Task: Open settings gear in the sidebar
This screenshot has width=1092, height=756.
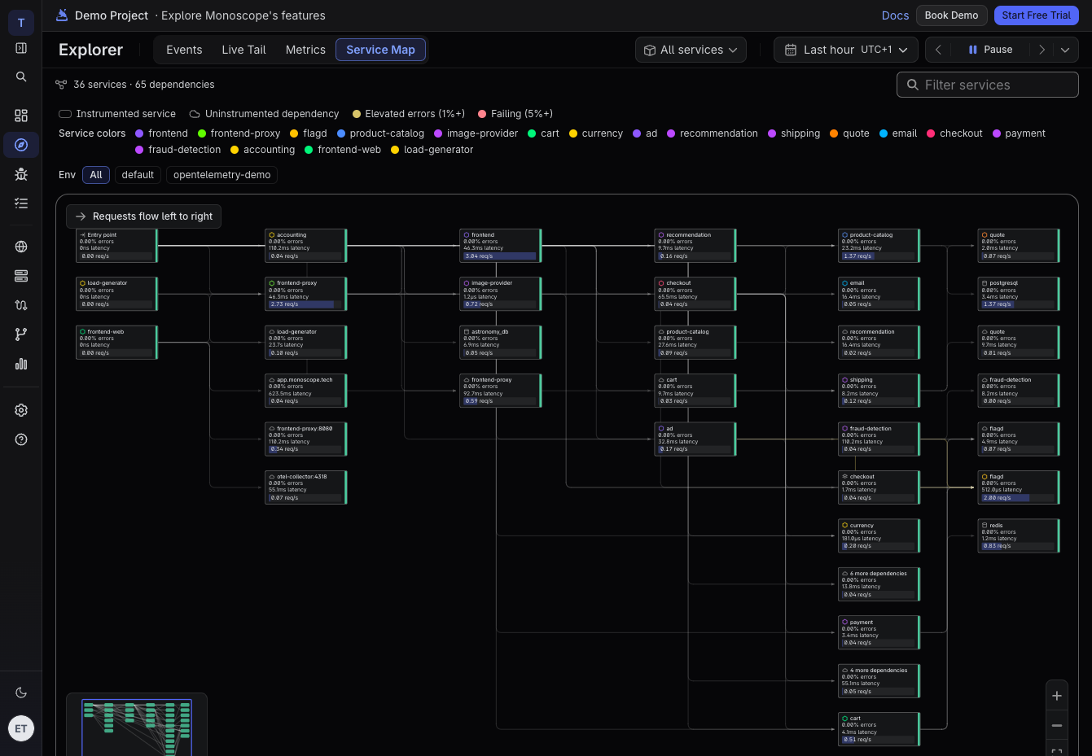Action: coord(21,410)
